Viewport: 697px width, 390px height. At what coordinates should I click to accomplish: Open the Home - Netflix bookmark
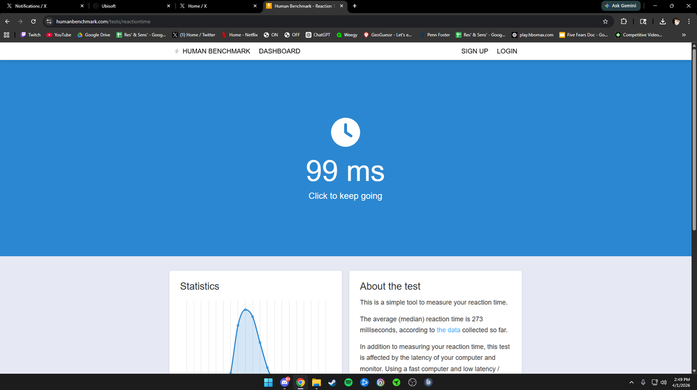click(x=239, y=35)
